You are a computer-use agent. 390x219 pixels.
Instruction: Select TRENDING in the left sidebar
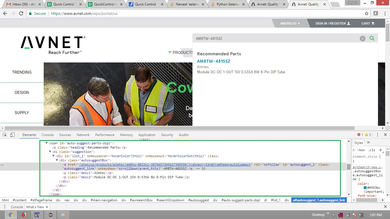[22, 72]
